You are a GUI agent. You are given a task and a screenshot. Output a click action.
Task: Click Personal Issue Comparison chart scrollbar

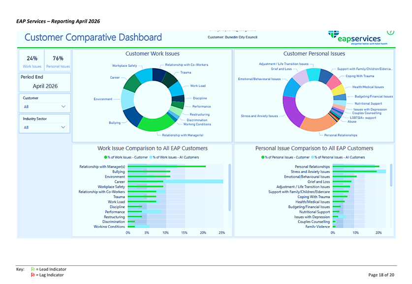pyautogui.click(x=391, y=175)
